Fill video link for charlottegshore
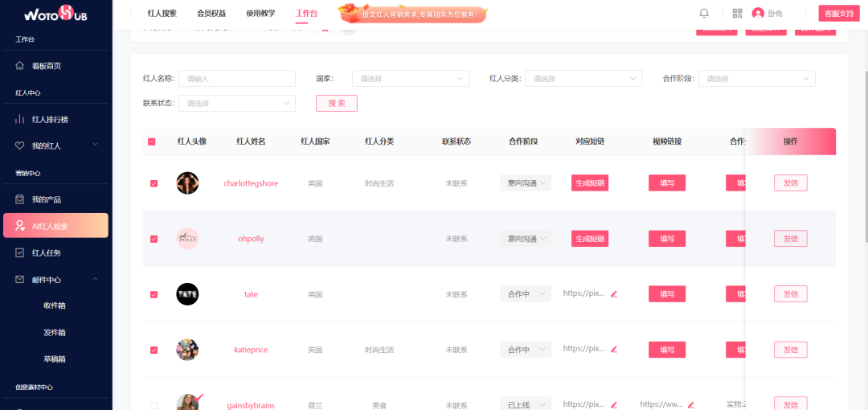868x410 pixels. point(667,182)
